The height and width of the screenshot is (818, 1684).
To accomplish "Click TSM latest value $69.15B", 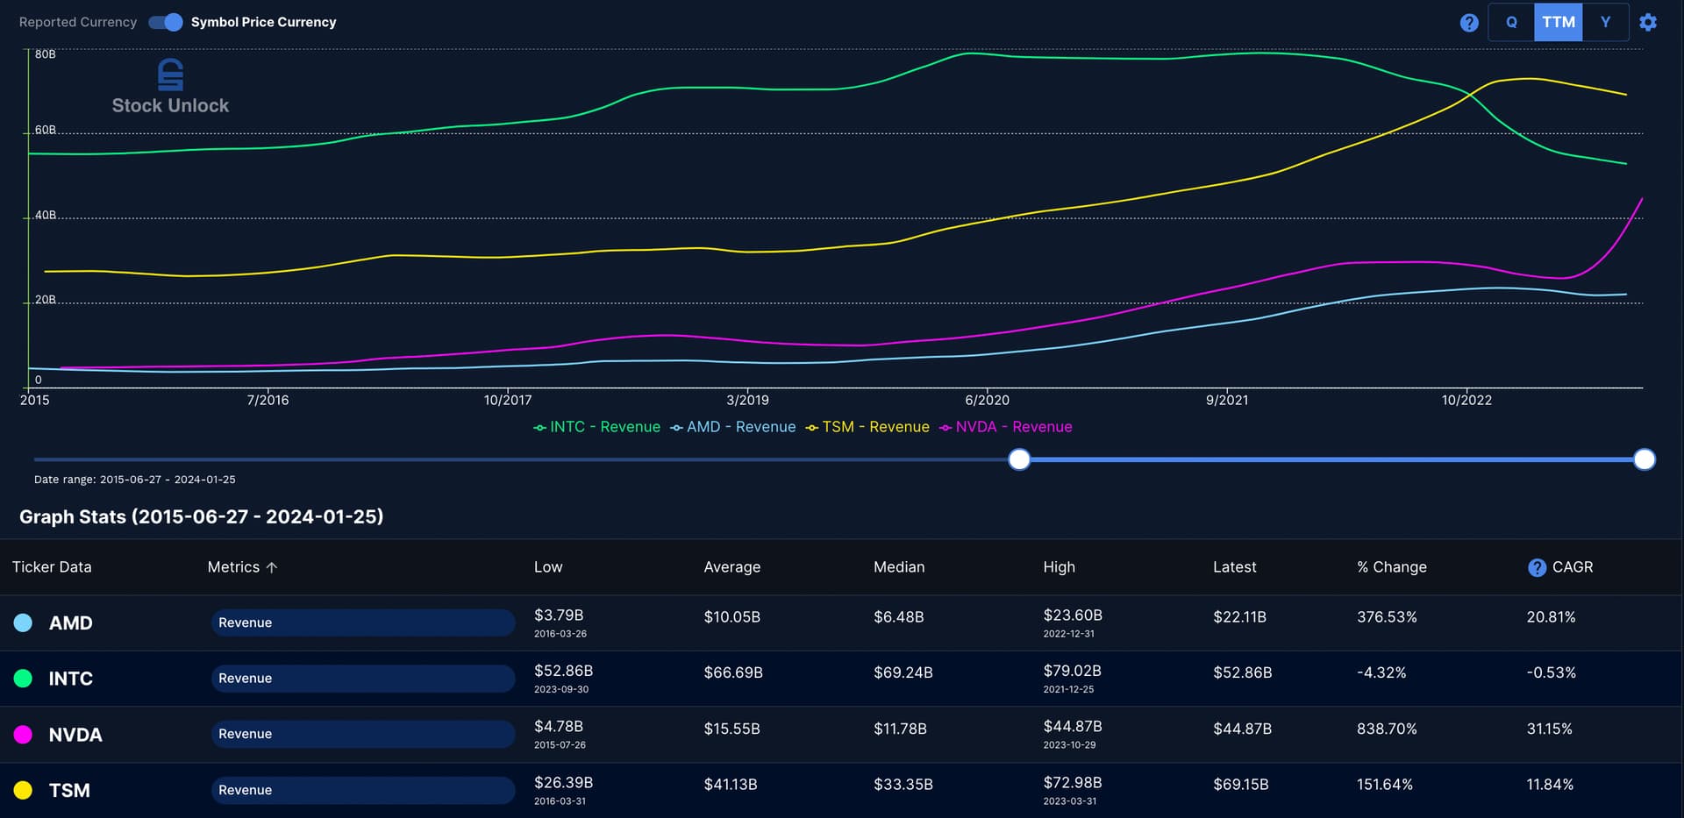I will pos(1241,785).
